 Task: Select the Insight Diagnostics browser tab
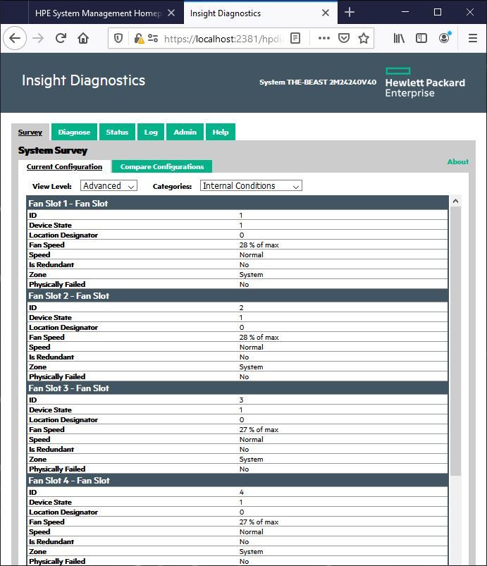261,13
